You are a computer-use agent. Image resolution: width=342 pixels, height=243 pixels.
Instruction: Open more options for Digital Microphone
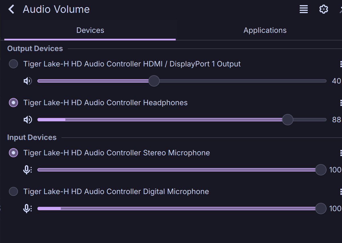[x=341, y=192]
